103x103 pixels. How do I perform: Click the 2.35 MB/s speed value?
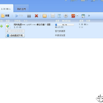click(x=83, y=25)
